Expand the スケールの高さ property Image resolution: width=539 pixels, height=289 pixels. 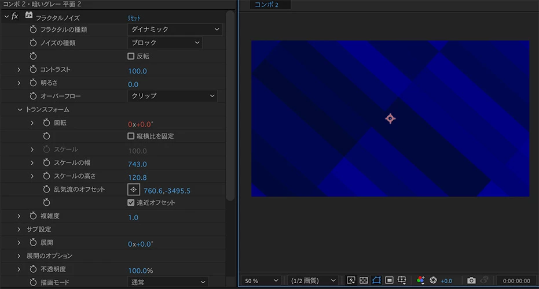click(x=32, y=176)
